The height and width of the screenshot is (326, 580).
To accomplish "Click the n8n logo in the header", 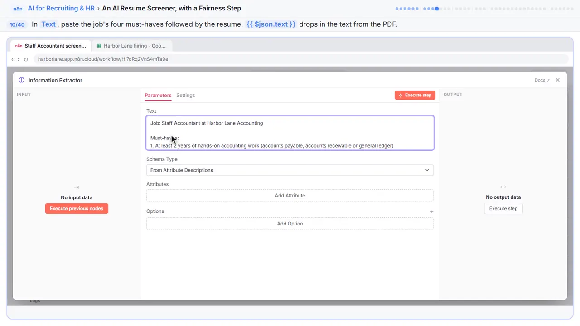I will tap(17, 8).
